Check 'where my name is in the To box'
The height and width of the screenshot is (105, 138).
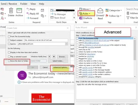tap(77, 52)
